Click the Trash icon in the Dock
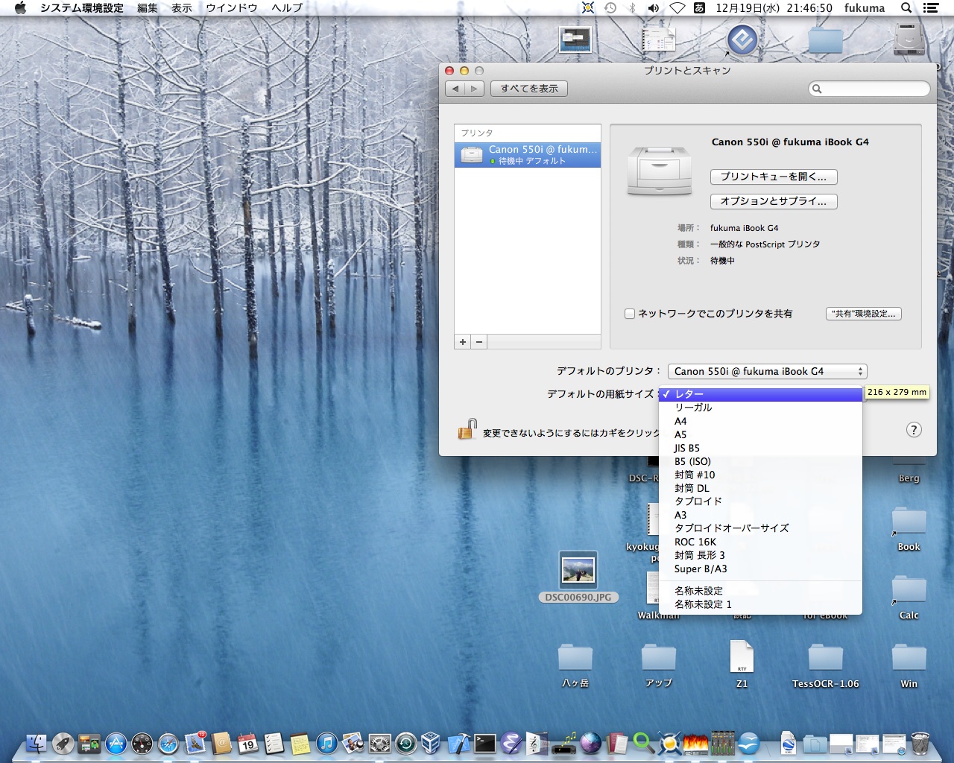The height and width of the screenshot is (763, 954). (x=920, y=743)
